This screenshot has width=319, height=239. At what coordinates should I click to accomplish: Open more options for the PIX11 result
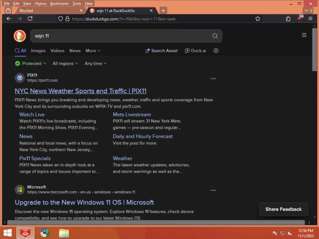coord(213,79)
